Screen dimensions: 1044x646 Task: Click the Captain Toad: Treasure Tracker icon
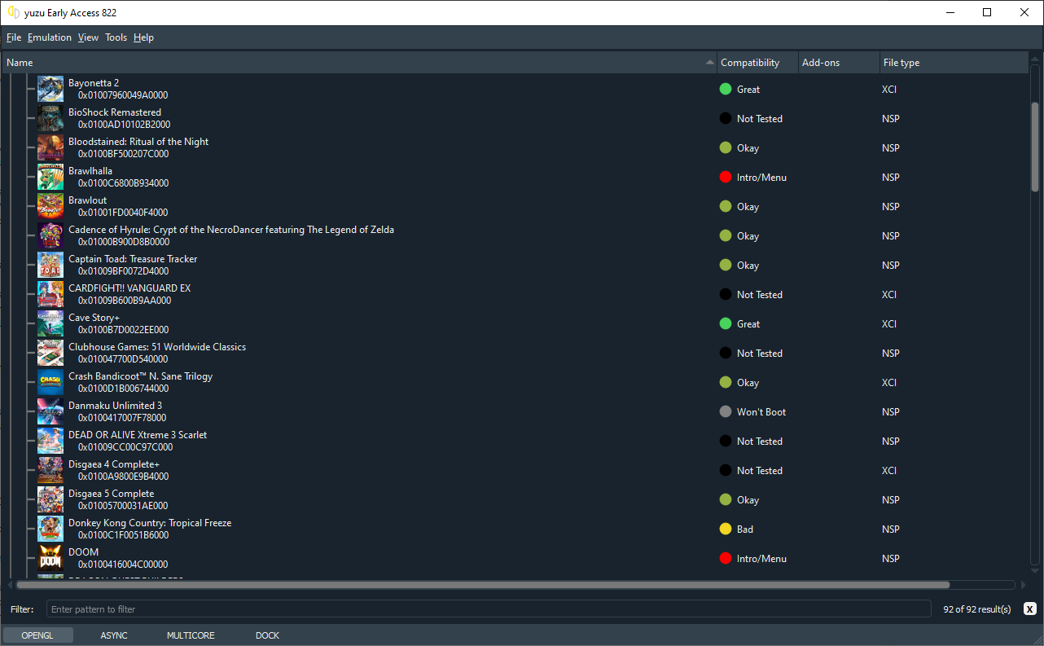50,265
